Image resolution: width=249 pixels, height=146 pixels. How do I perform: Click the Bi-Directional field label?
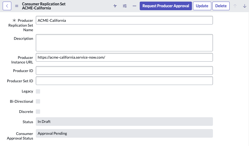pos(22,101)
